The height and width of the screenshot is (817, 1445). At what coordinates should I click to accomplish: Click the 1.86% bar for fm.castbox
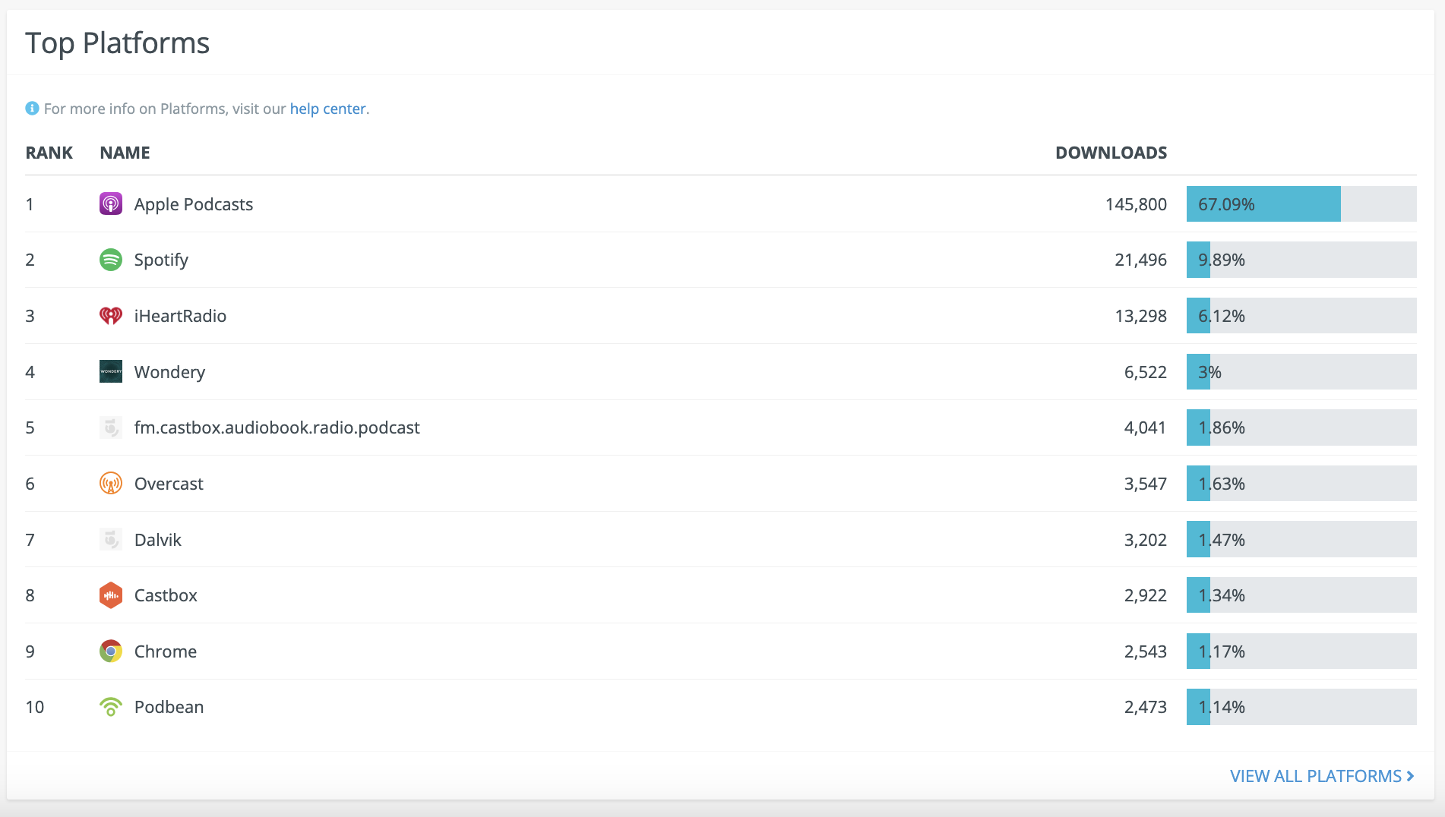click(1301, 427)
